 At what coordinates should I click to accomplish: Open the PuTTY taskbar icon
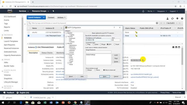[x=87, y=102]
